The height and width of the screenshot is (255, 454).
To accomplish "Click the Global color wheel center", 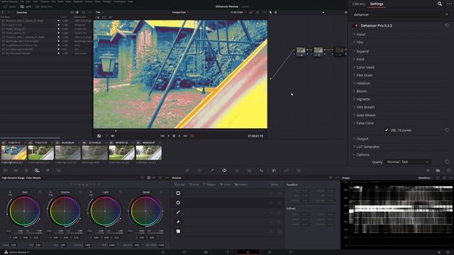I will point(145,211).
